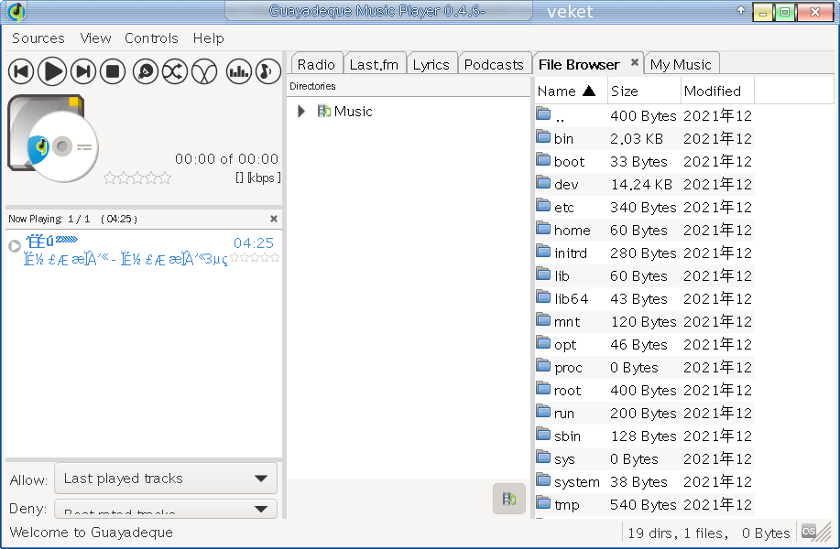Click the folder icon of the bin row
This screenshot has height=549, width=840.
tap(544, 136)
